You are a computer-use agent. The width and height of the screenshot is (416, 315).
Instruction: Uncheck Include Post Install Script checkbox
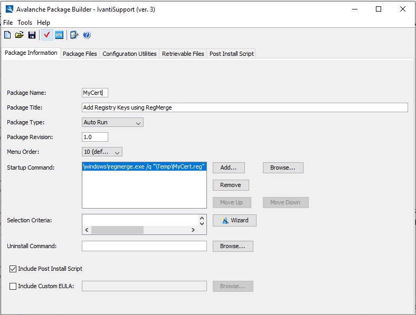click(13, 269)
